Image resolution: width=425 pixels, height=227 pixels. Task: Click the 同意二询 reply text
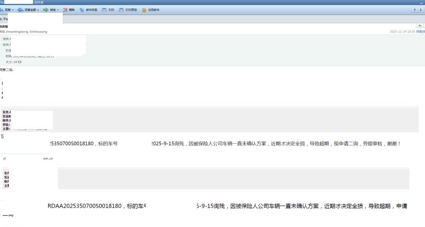click(x=7, y=70)
